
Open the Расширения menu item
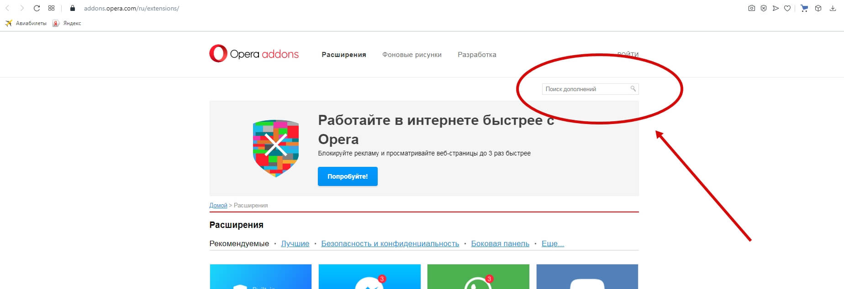point(344,55)
